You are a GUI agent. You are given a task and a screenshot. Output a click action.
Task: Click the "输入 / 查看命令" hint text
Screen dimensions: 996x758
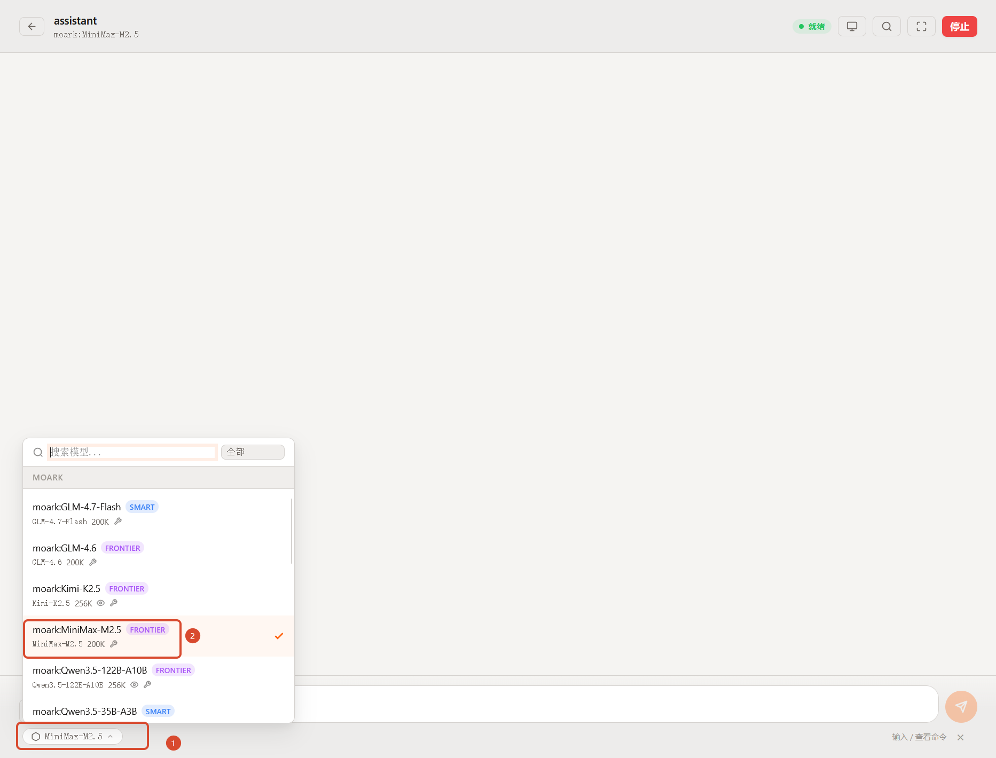[919, 737]
